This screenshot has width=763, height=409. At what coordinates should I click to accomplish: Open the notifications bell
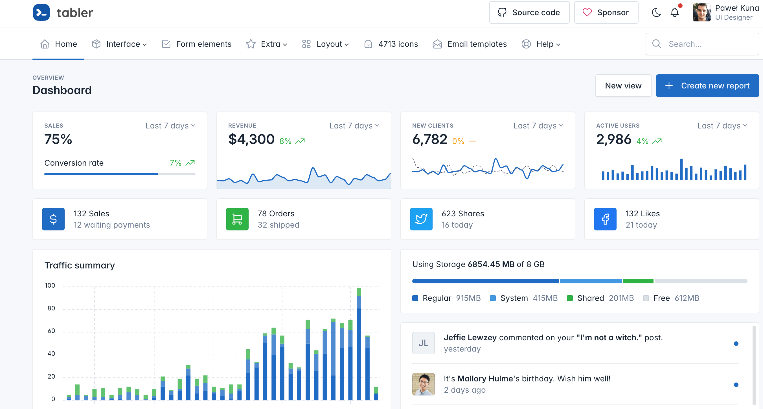tap(674, 12)
